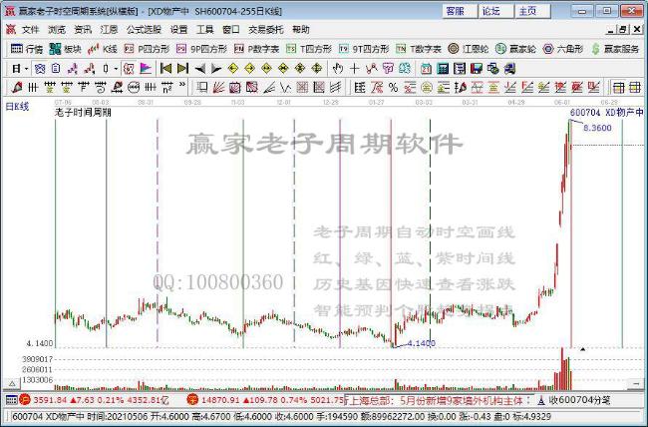Open the T四方形 time square
The height and width of the screenshot is (427, 648).
click(x=309, y=49)
